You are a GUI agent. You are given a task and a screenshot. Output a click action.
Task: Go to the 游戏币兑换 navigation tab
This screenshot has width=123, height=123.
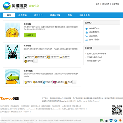55,15
